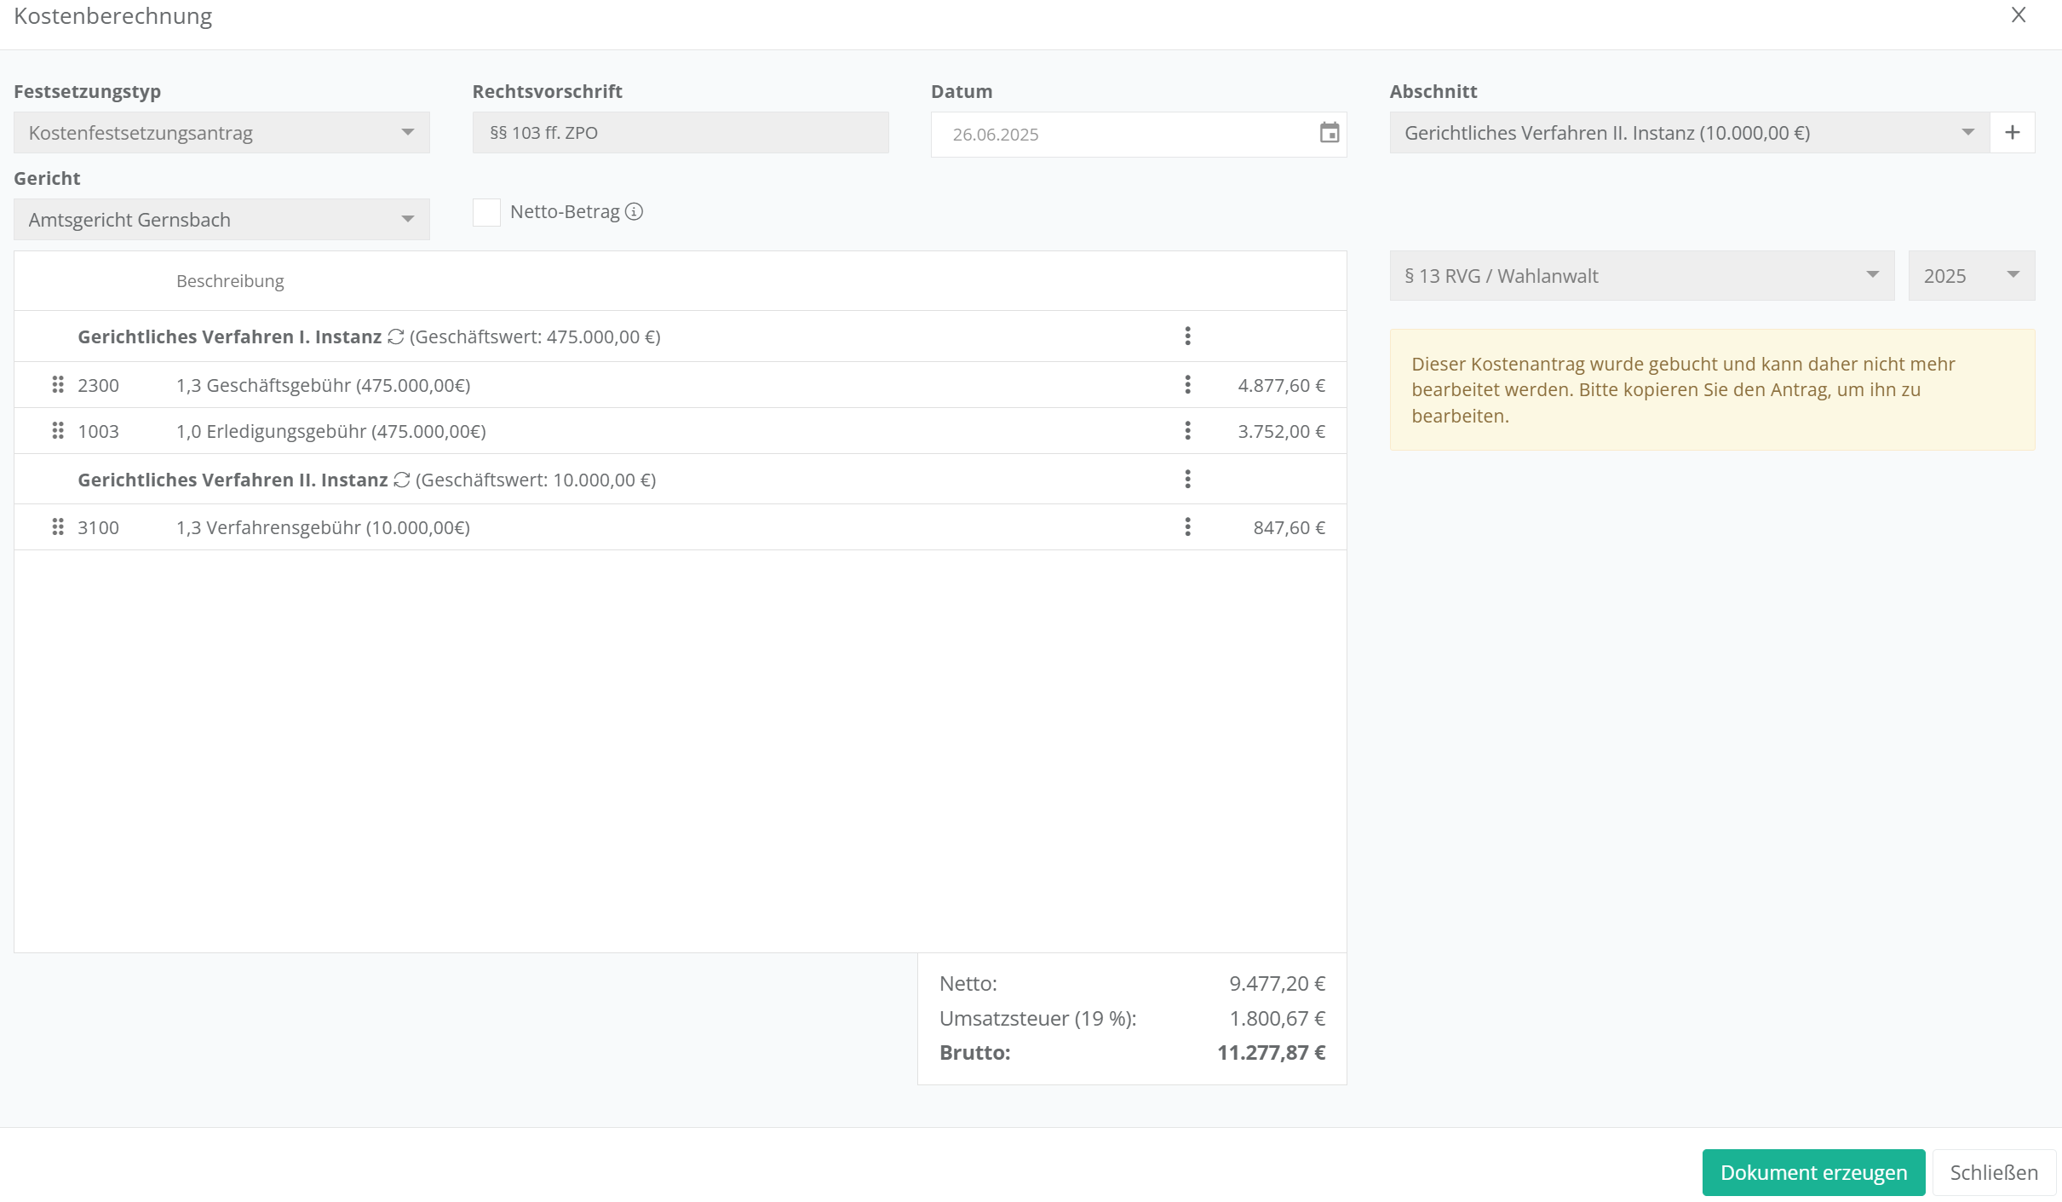Click the drag handle of row 3100
2062x1202 pixels.
tap(58, 527)
